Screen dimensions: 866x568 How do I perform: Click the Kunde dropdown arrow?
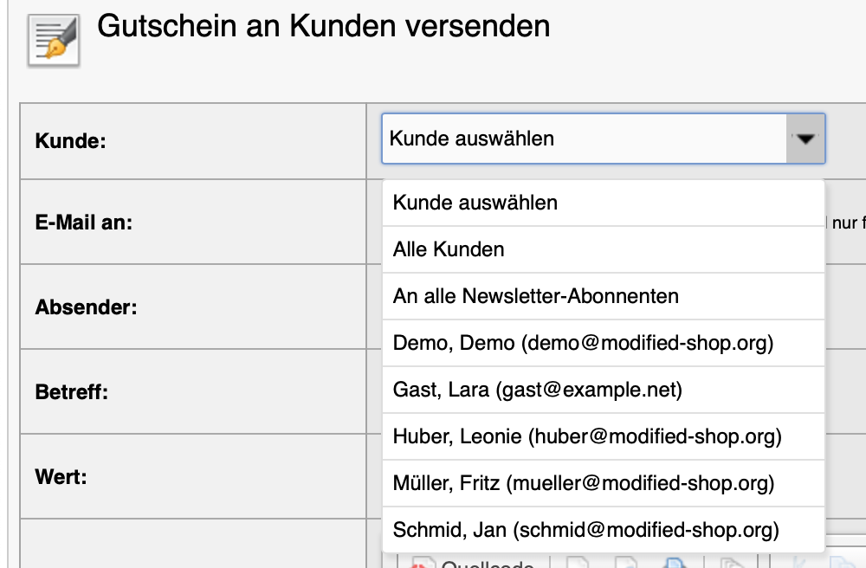click(805, 139)
